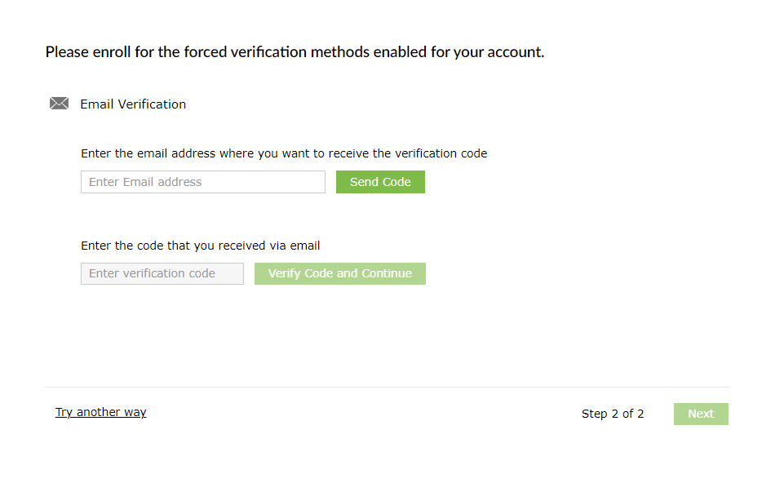Screen dimensions: 762x483
Task: Open the Try another way link
Action: [100, 412]
